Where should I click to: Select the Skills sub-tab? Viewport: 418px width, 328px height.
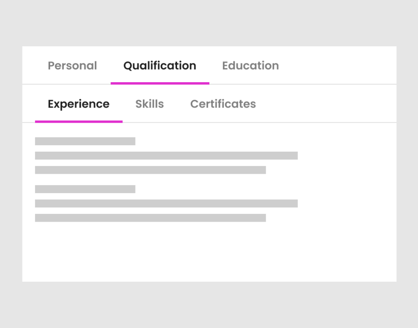(x=149, y=104)
